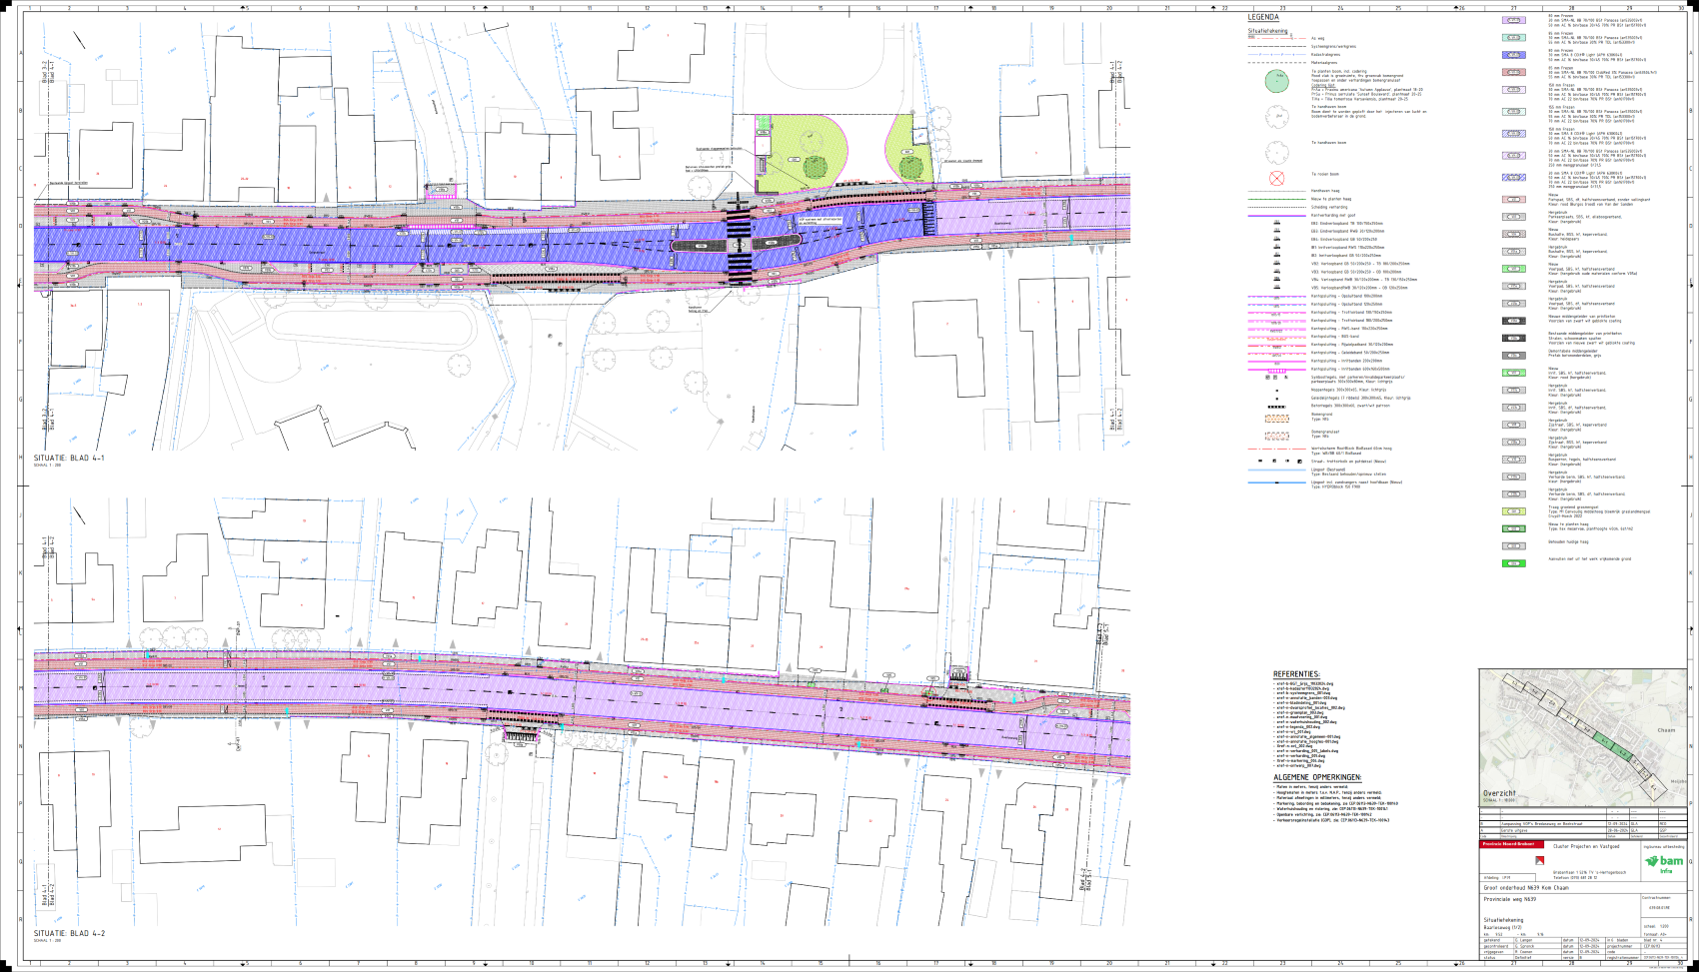This screenshot has width=1699, height=972.
Task: Click the REFERENTIES heading
Action: 1295,675
